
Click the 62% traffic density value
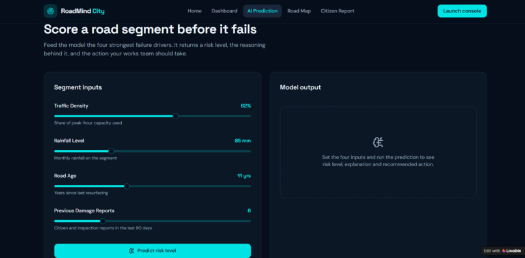click(246, 106)
